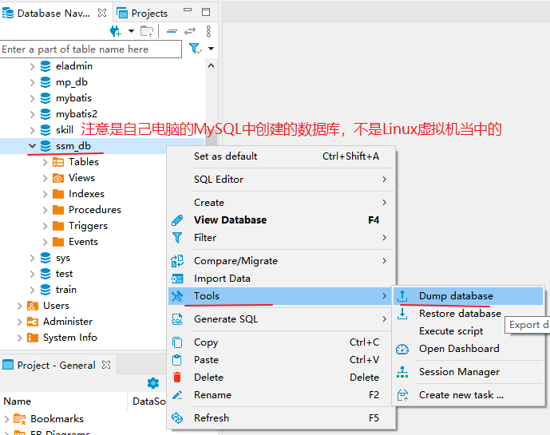Viewport: 550px width, 435px height.
Task: Expand the Users node in navigator
Action: tap(20, 306)
